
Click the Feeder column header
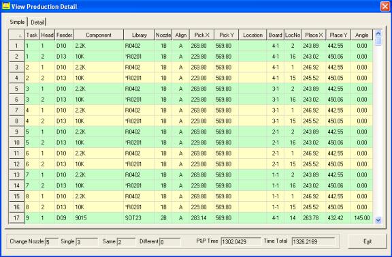[x=64, y=35]
